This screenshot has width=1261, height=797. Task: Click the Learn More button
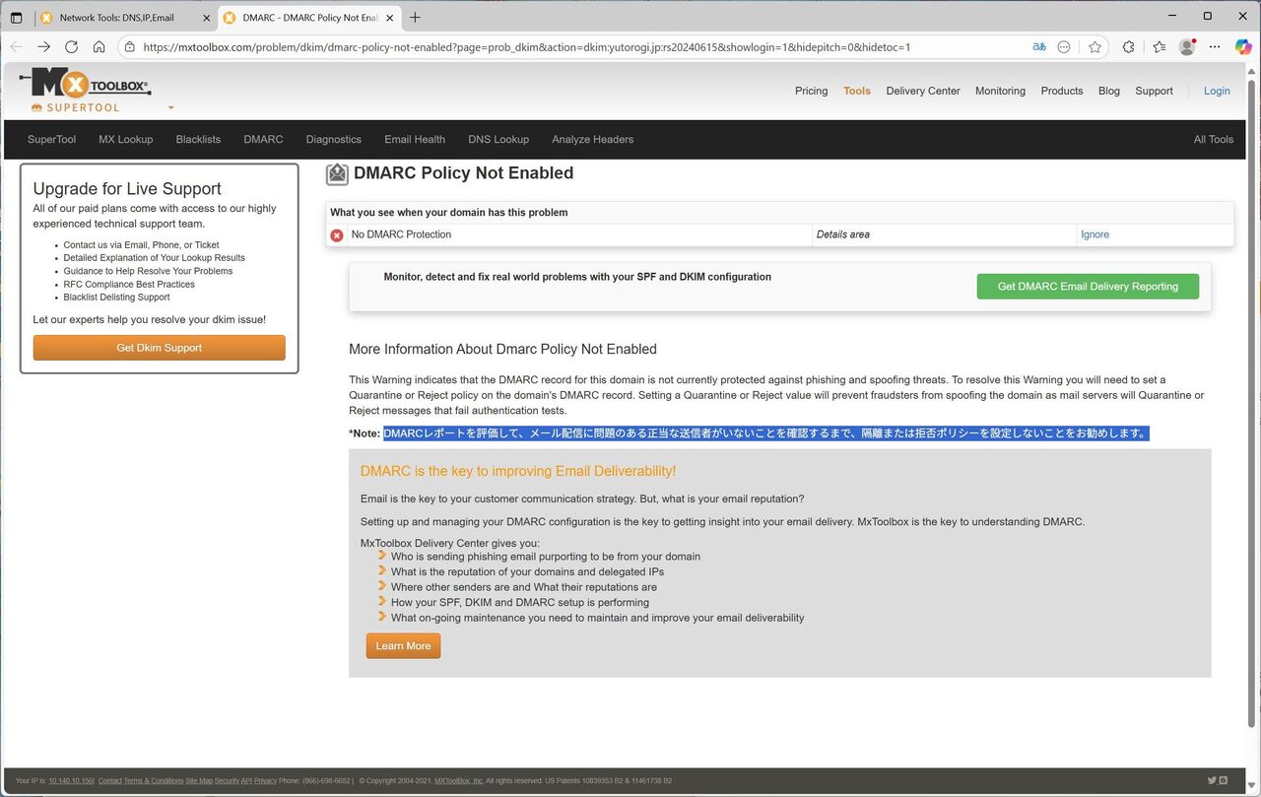pos(403,646)
